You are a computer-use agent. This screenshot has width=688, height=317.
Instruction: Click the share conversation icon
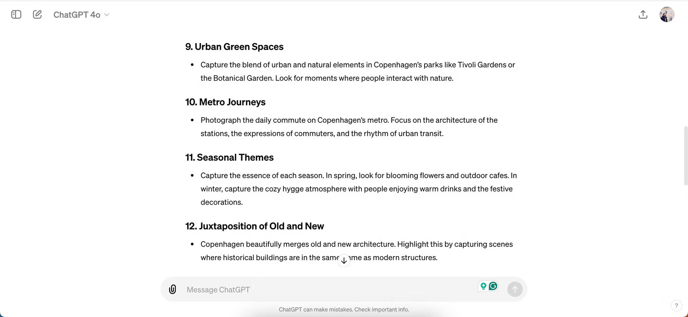(x=643, y=15)
